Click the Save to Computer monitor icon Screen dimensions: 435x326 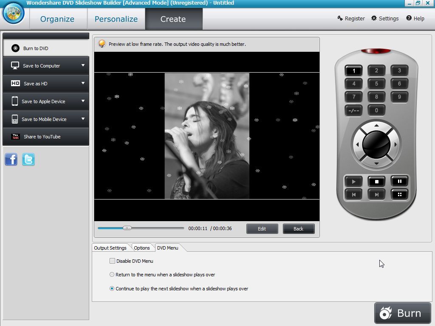click(x=15, y=65)
